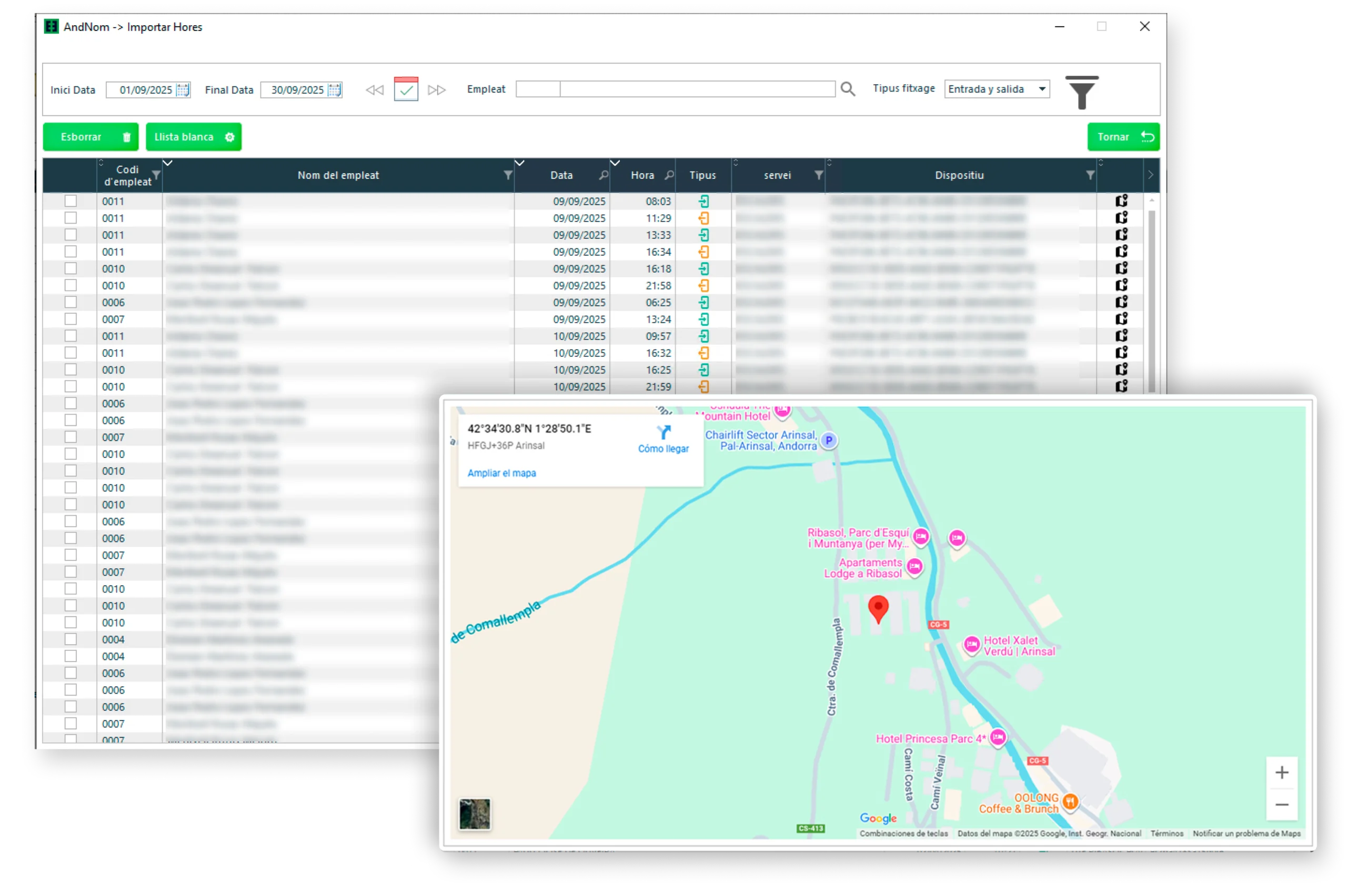Click the Esborrar delete button
1347x883 pixels.
point(91,137)
